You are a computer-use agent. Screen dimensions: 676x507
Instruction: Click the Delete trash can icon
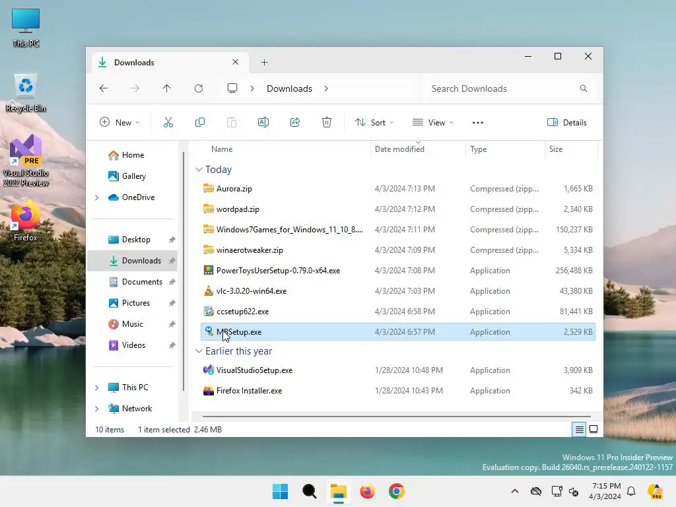coord(327,122)
